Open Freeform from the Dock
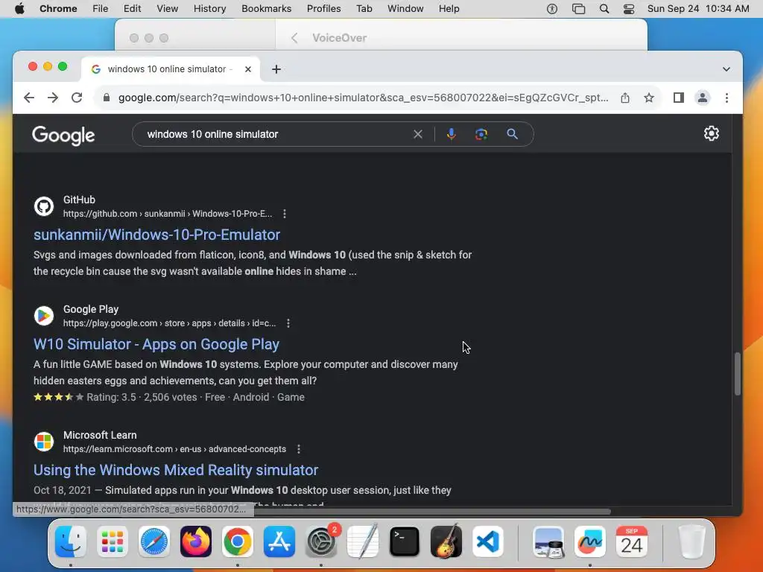The height and width of the screenshot is (572, 763). 590,541
